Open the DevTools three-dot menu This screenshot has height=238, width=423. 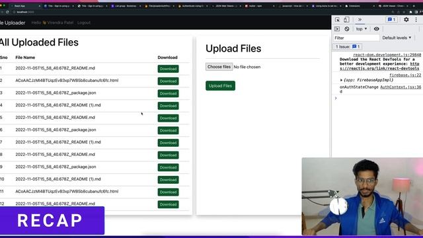(416, 20)
